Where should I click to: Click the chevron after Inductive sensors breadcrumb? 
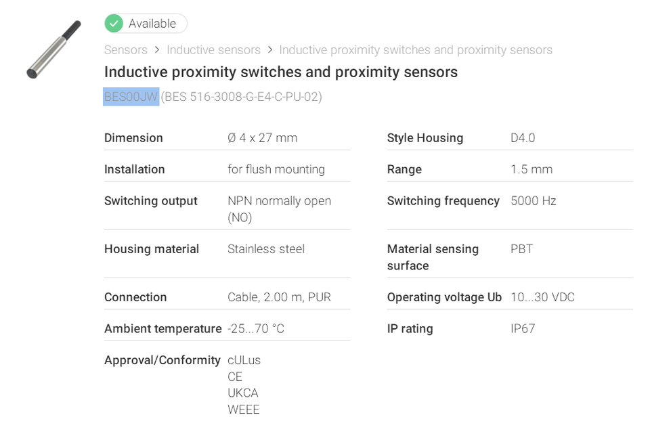[x=270, y=49]
